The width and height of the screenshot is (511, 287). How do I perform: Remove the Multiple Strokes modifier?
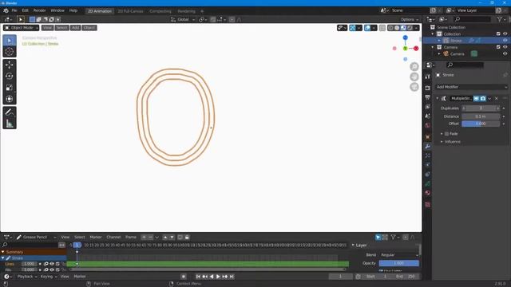click(497, 98)
